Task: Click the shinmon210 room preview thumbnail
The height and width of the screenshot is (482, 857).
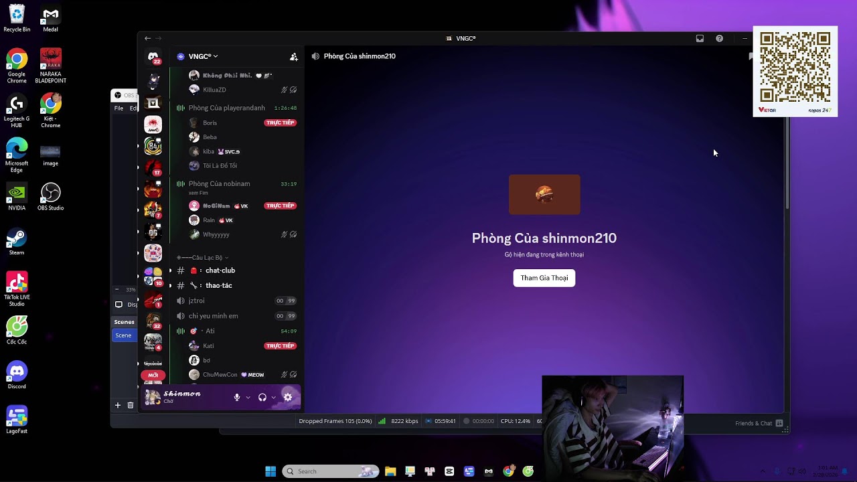Action: (544, 195)
